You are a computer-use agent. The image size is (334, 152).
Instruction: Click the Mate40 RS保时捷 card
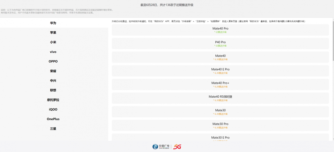tap(220, 98)
